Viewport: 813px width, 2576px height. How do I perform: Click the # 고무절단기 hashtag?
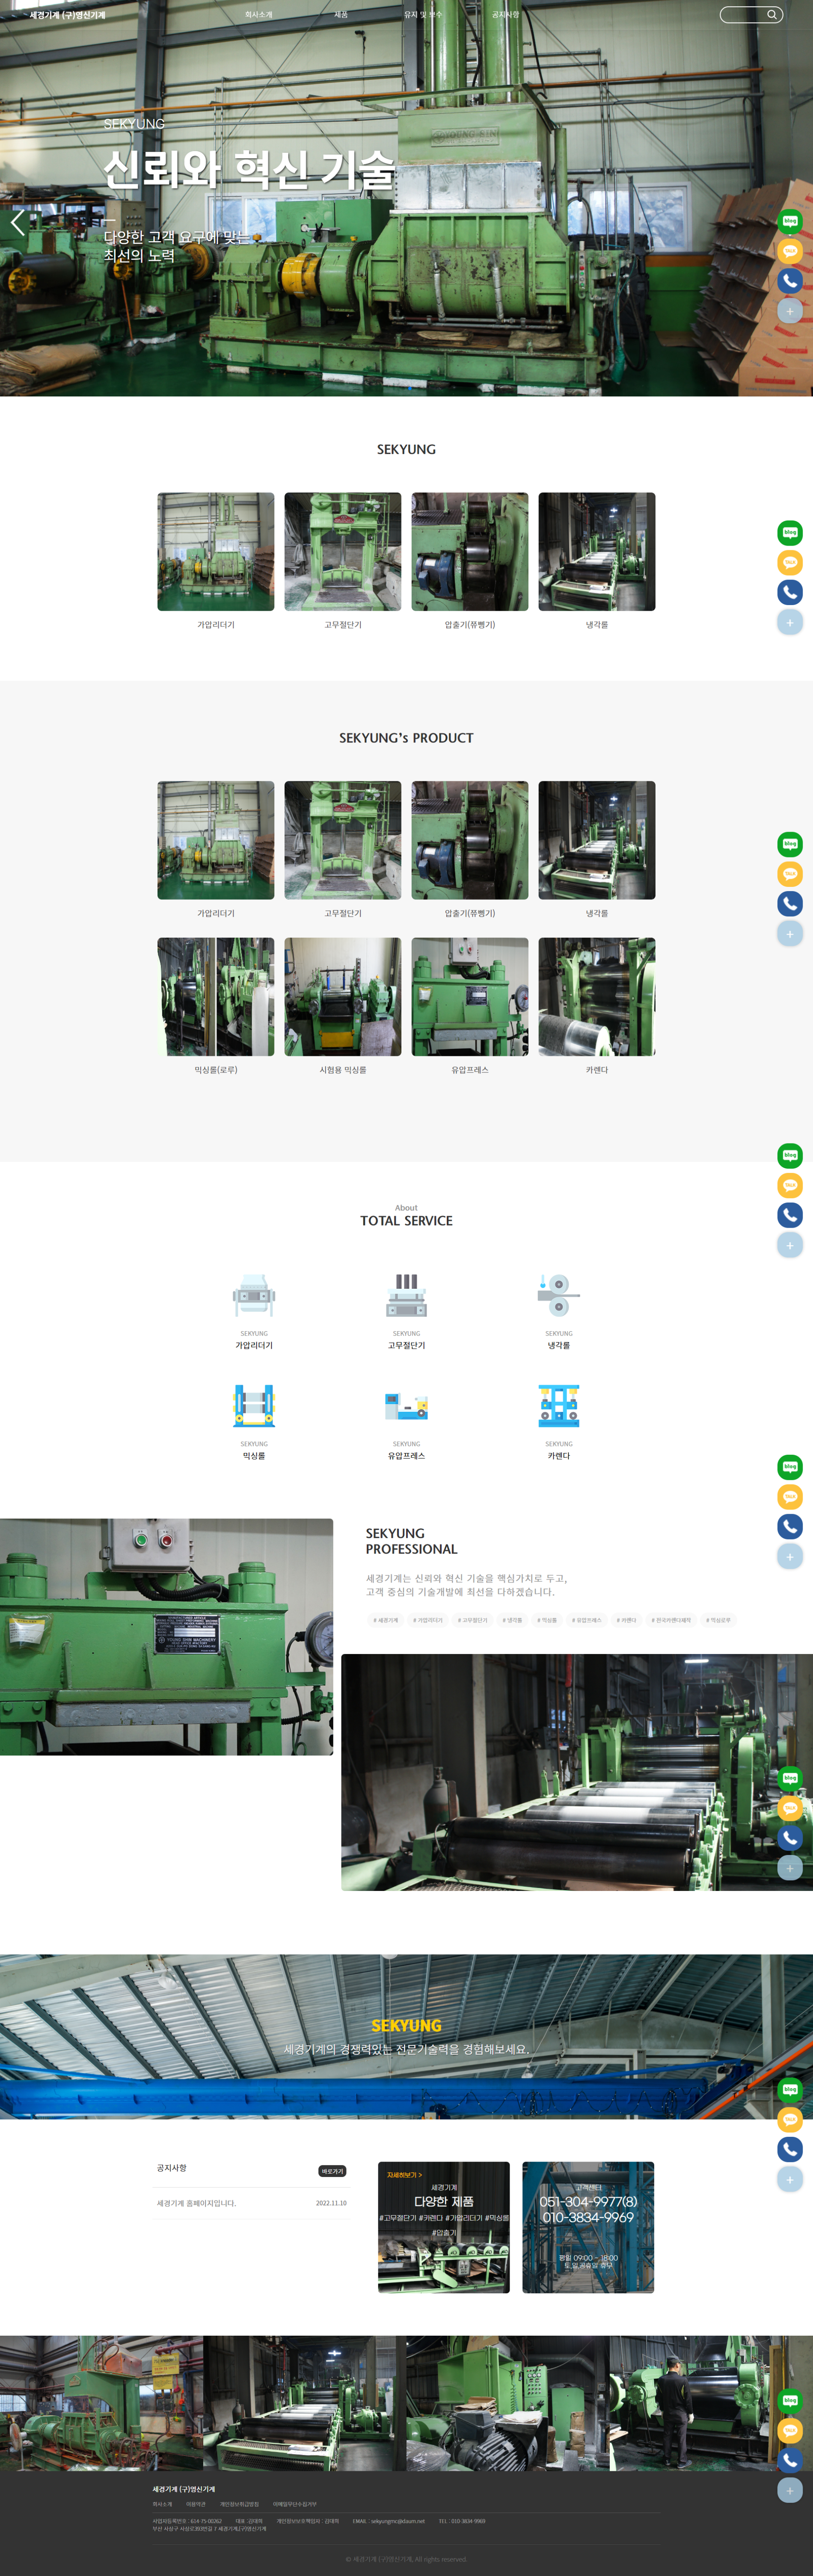[x=472, y=1620]
